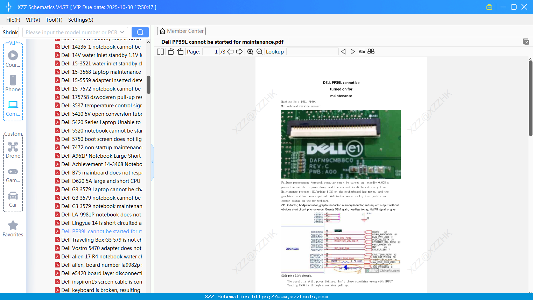Open the Settings(S) menu
Viewport: 533px width, 300px height.
tap(81, 20)
